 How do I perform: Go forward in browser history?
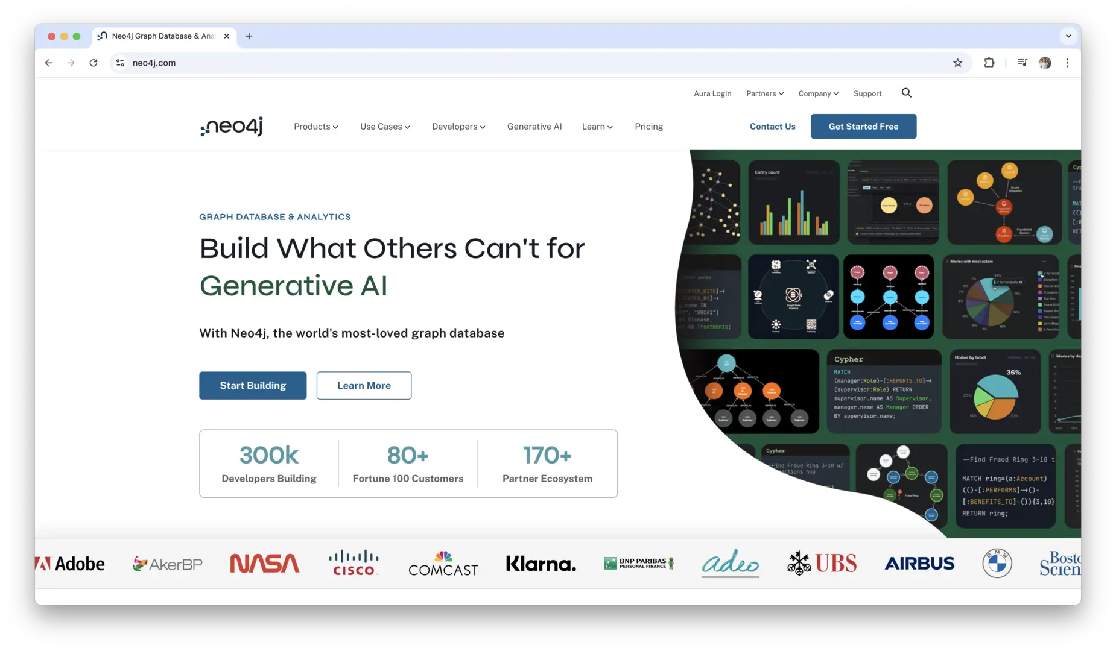coord(71,63)
